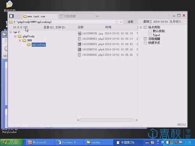This screenshot has height=146, width=195.
Task: Click the date text 星期三 2014-10-01
Action: (x=156, y=21)
